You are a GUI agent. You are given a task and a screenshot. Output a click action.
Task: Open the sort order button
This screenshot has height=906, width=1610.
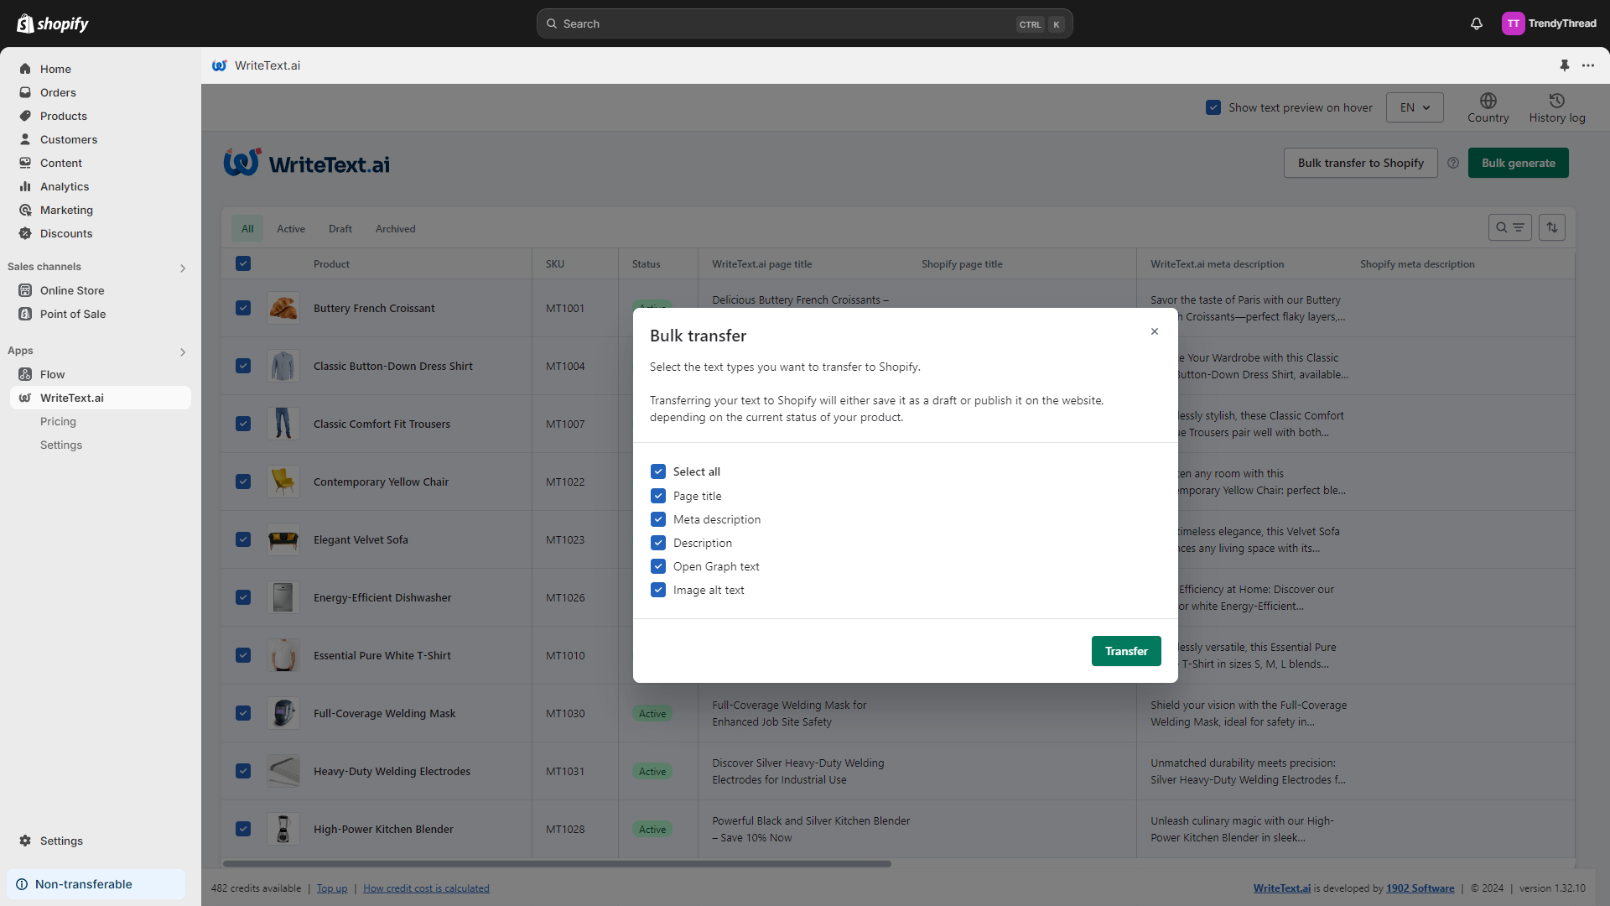click(1552, 227)
